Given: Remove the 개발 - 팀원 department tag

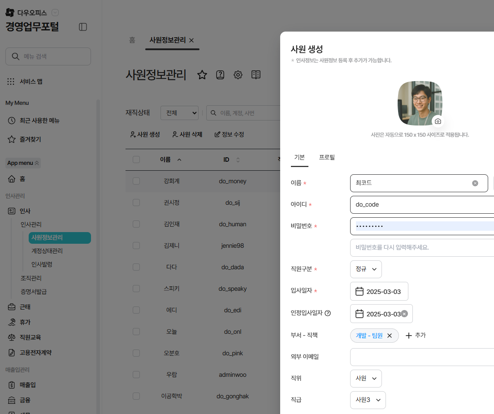Looking at the screenshot, I should point(390,336).
